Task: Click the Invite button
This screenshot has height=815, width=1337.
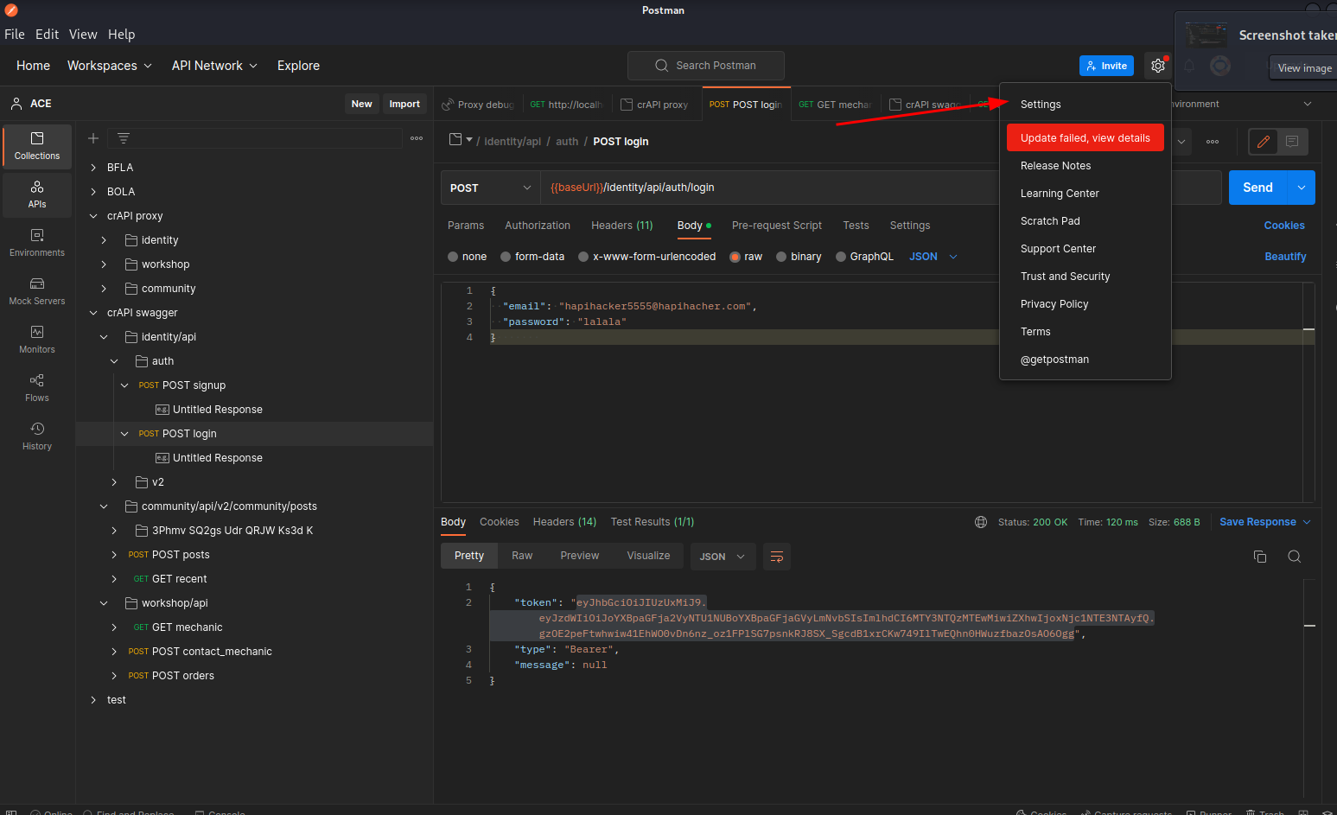Action: click(x=1106, y=66)
